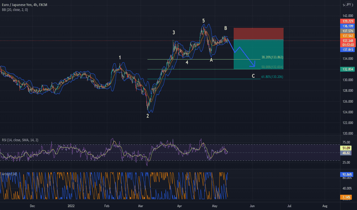This screenshot has height=210, width=357.
Task: Select the corrective wave label A
Action: pos(211,60)
